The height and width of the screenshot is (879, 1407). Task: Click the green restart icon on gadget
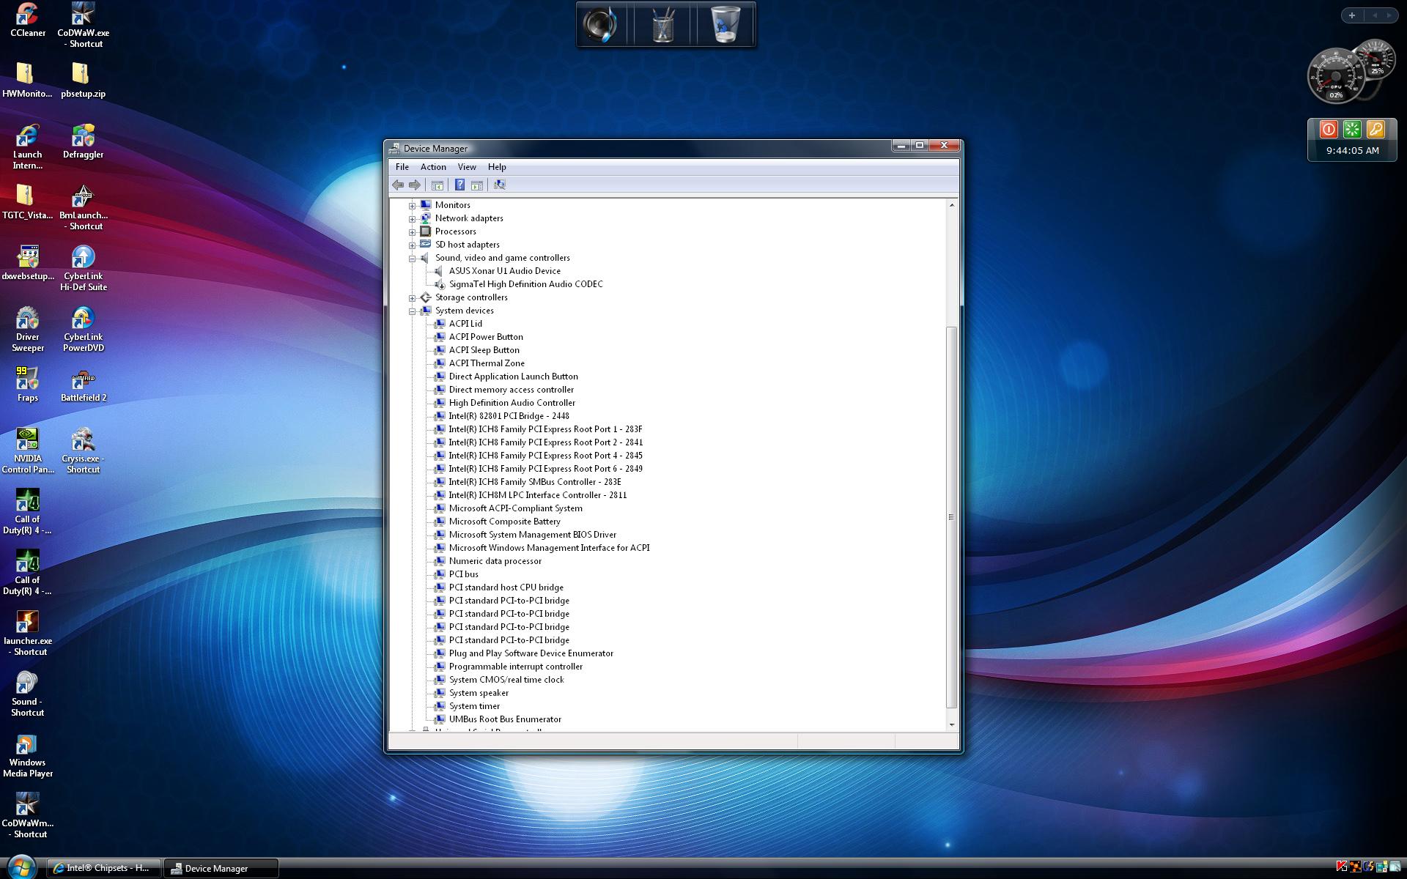point(1352,130)
